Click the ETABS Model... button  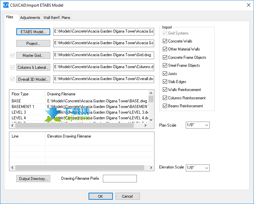[x=33, y=32]
